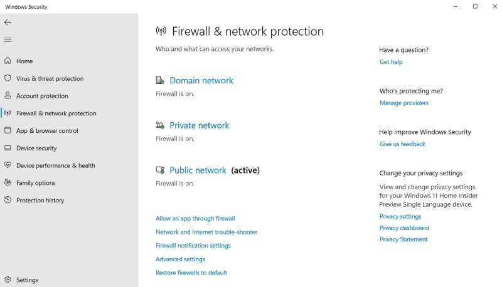Launch Network and Internet trouble-shooter
The height and width of the screenshot is (287, 502).
pyautogui.click(x=206, y=232)
